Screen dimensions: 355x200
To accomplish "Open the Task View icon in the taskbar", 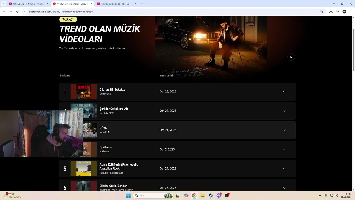I will 178,196.
